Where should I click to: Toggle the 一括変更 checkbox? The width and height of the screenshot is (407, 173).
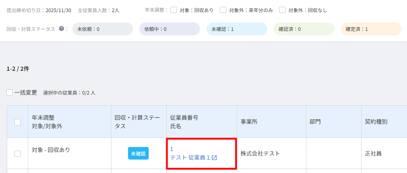[9, 93]
